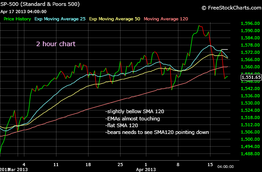This screenshot has height=172, width=262.
Task: Click the 1,500.00 price axis label
Action: 250,139
